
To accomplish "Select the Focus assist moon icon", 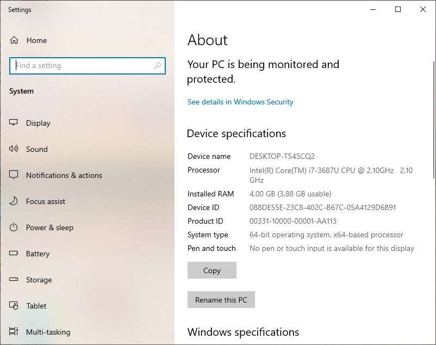I will [15, 201].
